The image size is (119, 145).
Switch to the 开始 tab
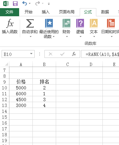coord(29,12)
